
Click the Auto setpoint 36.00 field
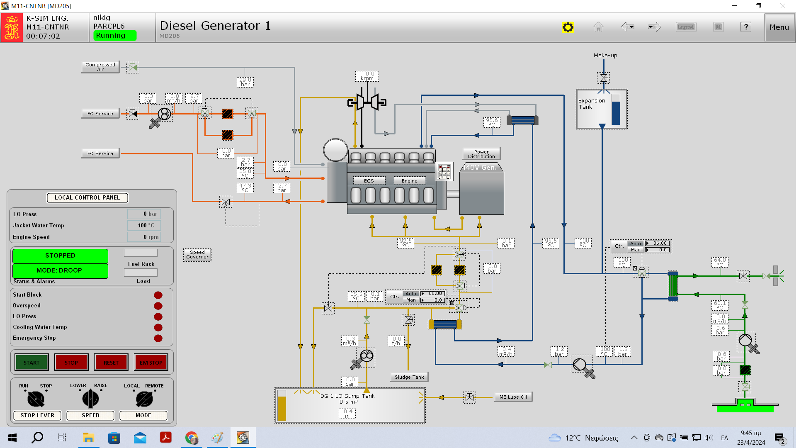click(658, 243)
